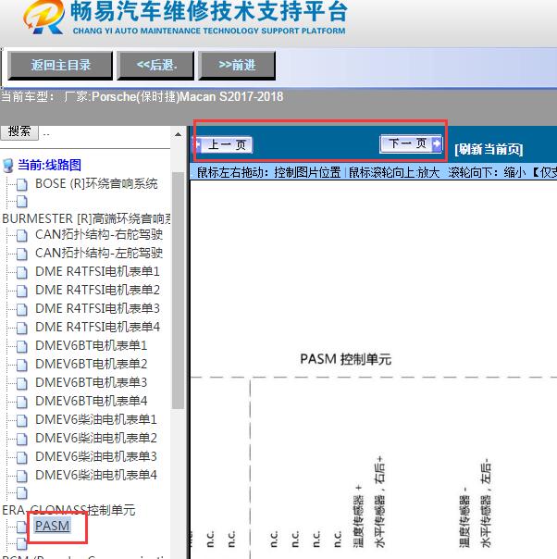557x559 pixels.
Task: Open DMEV6柴油电机表单3
Action: (96, 457)
